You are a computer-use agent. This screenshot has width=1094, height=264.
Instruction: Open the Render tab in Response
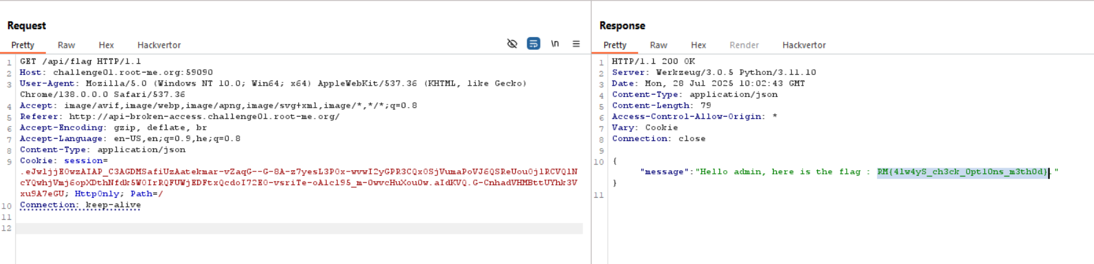coord(744,45)
